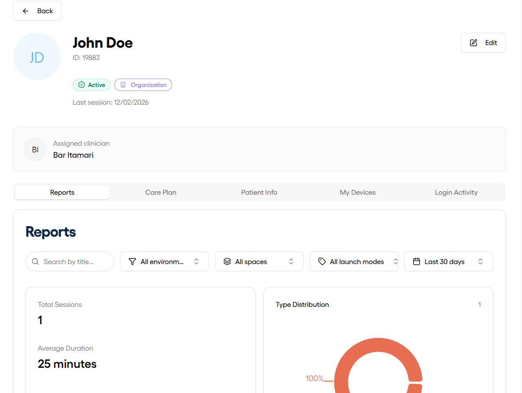Click the BI clinician avatar

[x=35, y=150]
